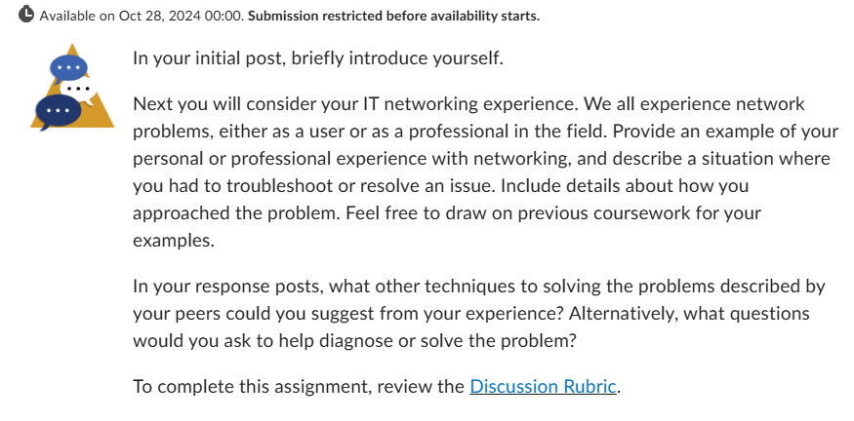The width and height of the screenshot is (854, 421).
Task: Click the line starting 'personal or professional experience'
Action: click(481, 158)
